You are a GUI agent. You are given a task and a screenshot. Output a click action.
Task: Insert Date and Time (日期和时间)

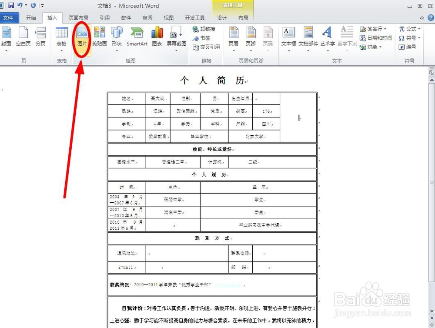(x=376, y=38)
